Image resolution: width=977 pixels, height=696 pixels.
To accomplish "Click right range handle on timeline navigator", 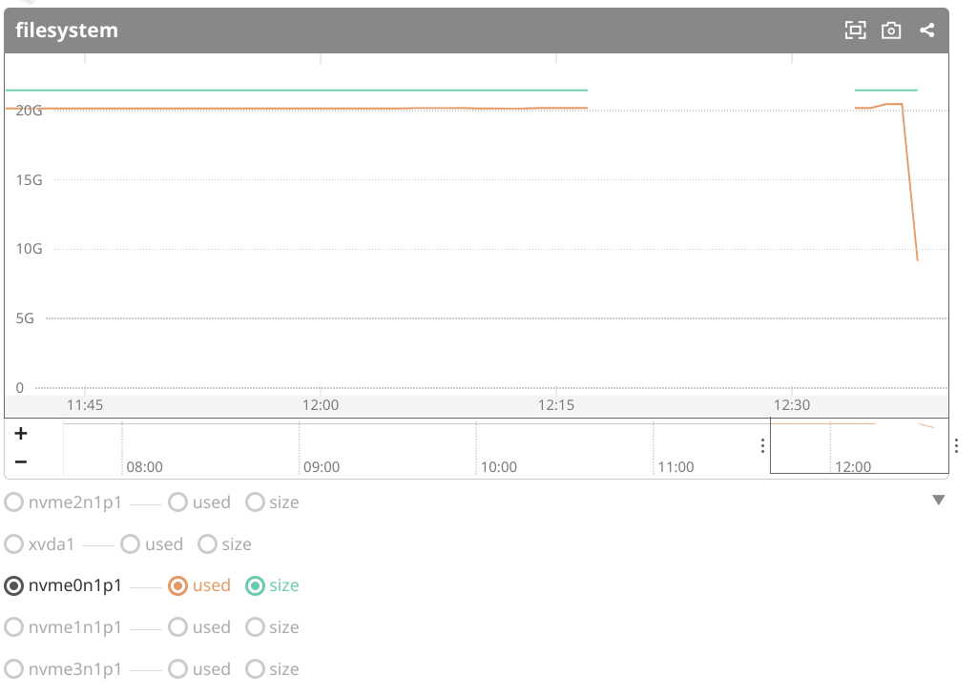I will (x=956, y=445).
